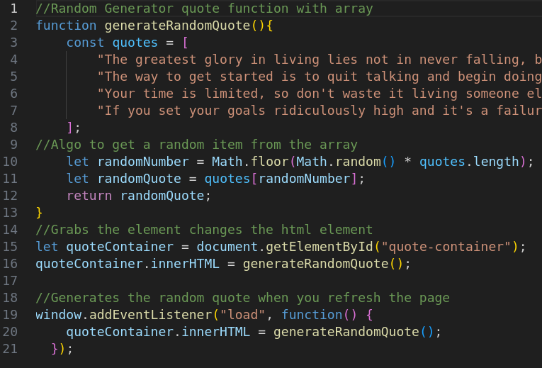Image resolution: width=542 pixels, height=368 pixels.
Task: Click the comment 'Generates the random quote when you refresh'
Action: tap(242, 298)
